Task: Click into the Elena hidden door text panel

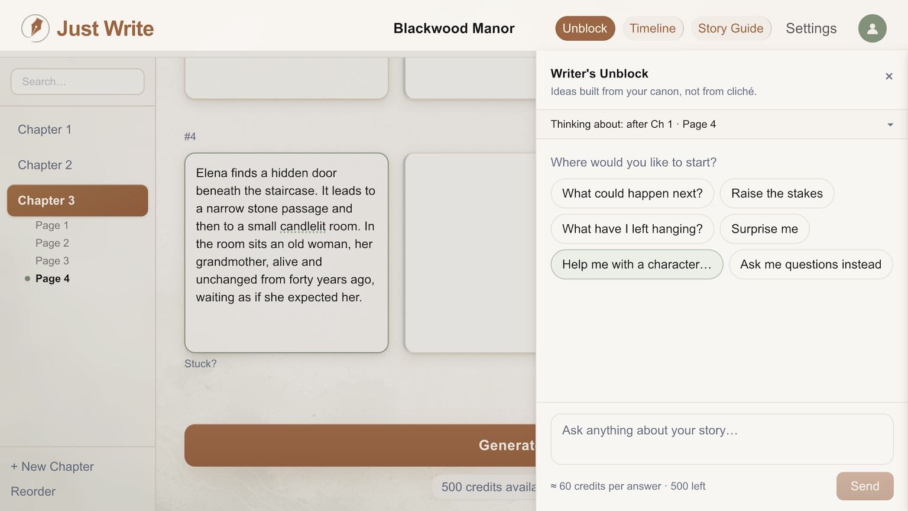Action: 286,253
